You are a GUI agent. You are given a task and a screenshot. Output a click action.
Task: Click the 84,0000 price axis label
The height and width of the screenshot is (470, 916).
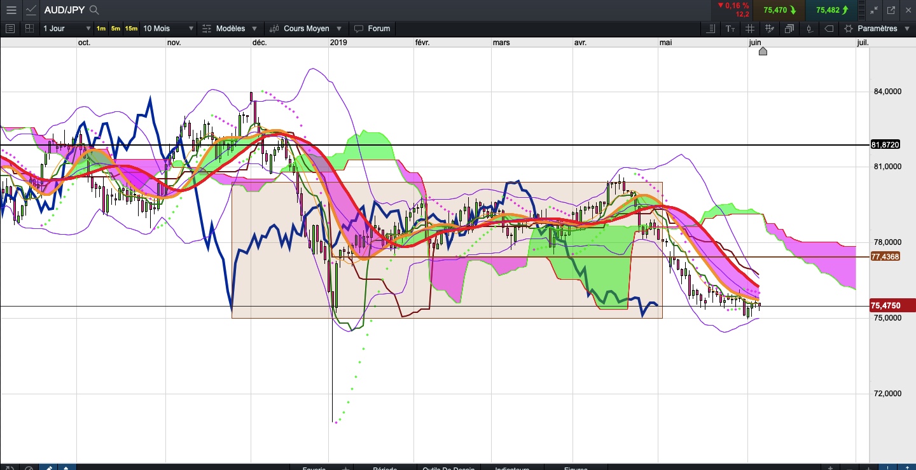(x=887, y=92)
